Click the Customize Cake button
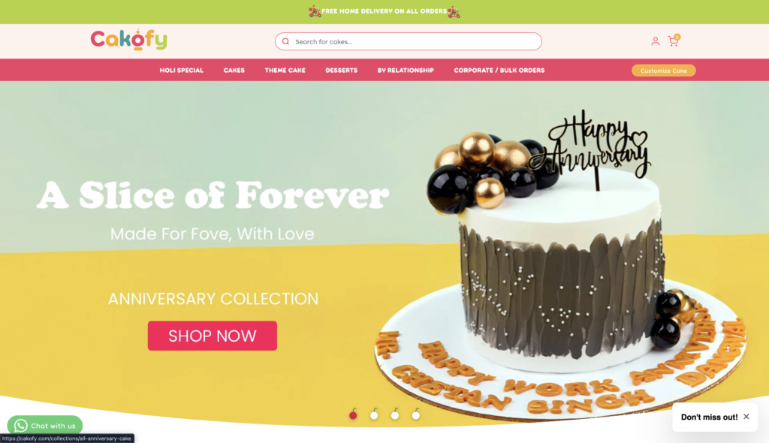Screen dimensions: 769x443 pyautogui.click(x=664, y=71)
